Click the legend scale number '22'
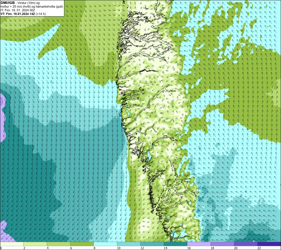Viewport: 281px width, 250px height. click(x=259, y=248)
